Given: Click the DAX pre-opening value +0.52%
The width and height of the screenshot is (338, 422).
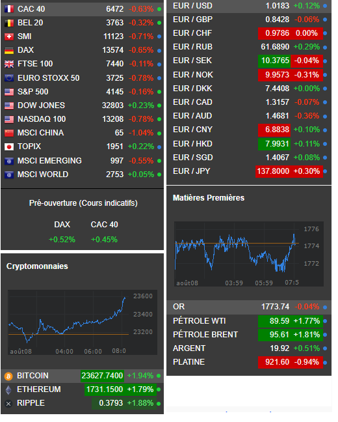Looking at the screenshot, I should tap(62, 240).
